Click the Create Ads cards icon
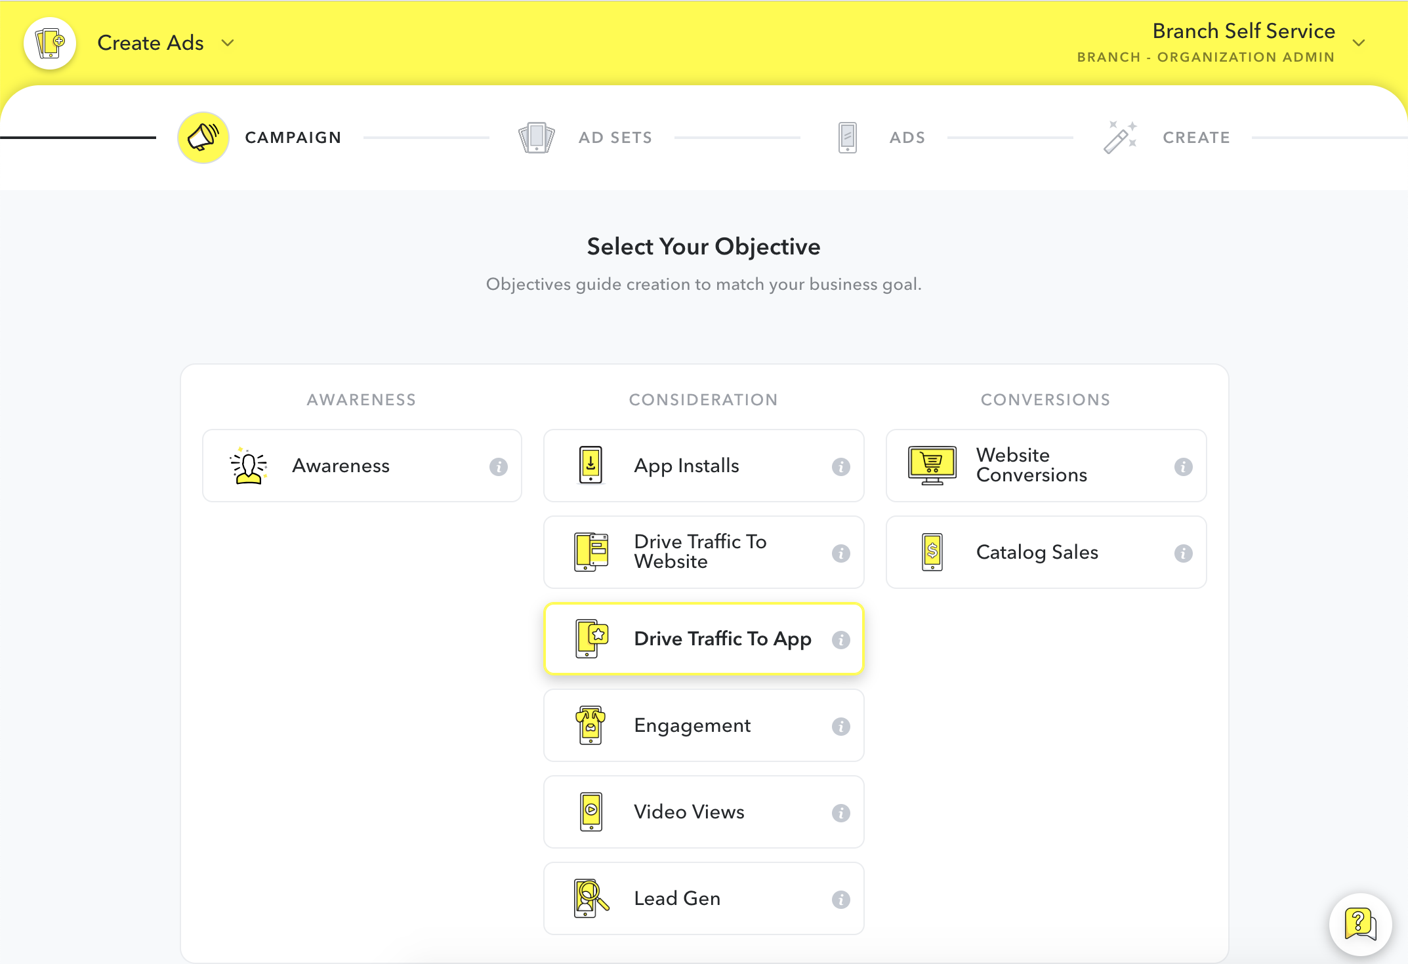This screenshot has width=1408, height=964. tap(50, 43)
